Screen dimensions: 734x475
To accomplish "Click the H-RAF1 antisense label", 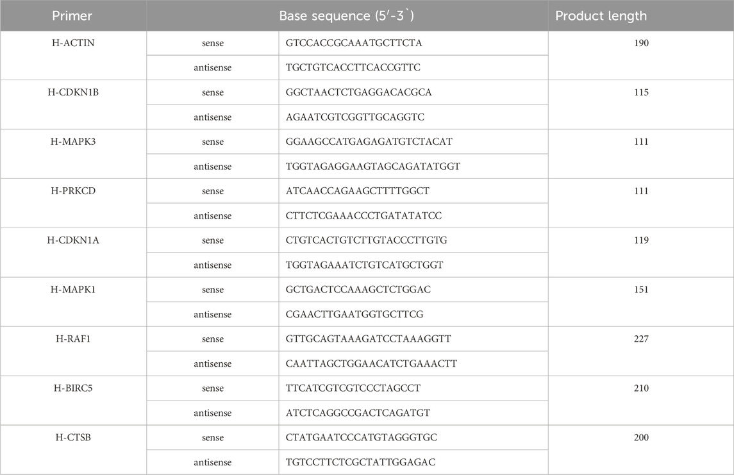I will point(213,364).
